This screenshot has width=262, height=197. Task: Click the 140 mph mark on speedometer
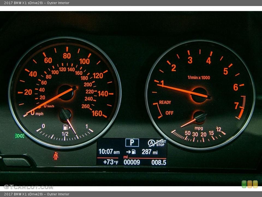[x=103, y=94]
